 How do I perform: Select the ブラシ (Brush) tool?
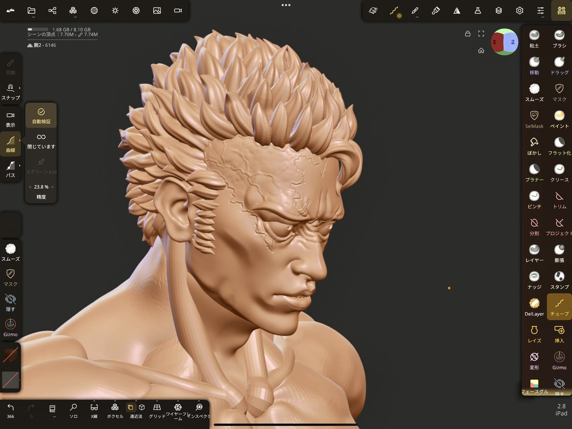pyautogui.click(x=559, y=39)
